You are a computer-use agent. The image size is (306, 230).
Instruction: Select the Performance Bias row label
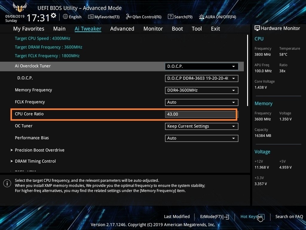[x=32, y=138]
